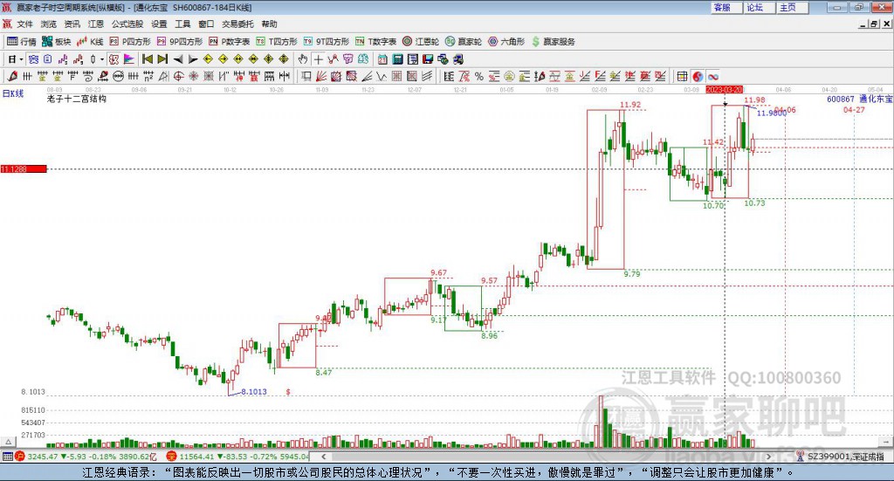Click the 3245.47 Shanghai index status entry
This screenshot has height=481, width=894.
pyautogui.click(x=86, y=457)
